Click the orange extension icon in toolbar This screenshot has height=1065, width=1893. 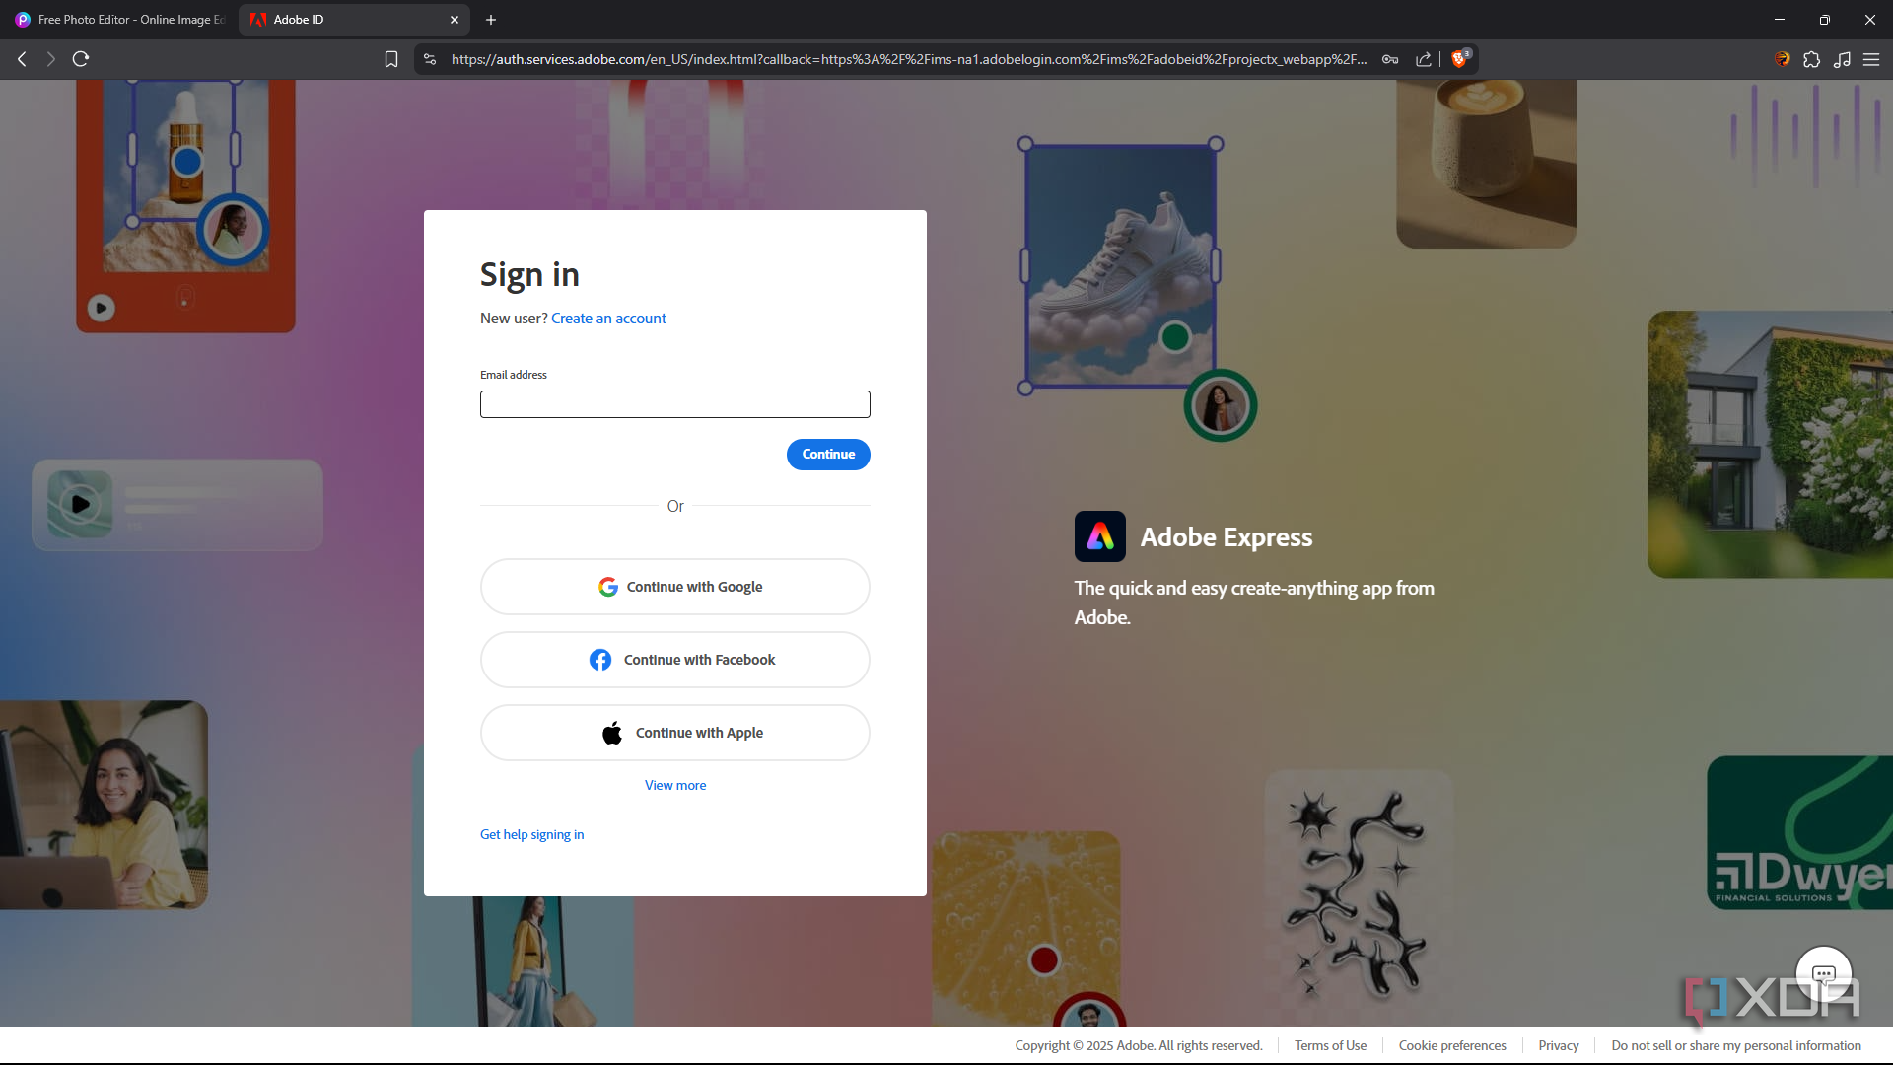pos(1782,59)
